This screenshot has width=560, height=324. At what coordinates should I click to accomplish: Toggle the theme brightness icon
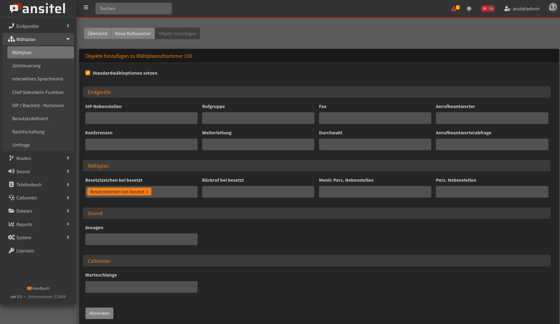coord(469,9)
